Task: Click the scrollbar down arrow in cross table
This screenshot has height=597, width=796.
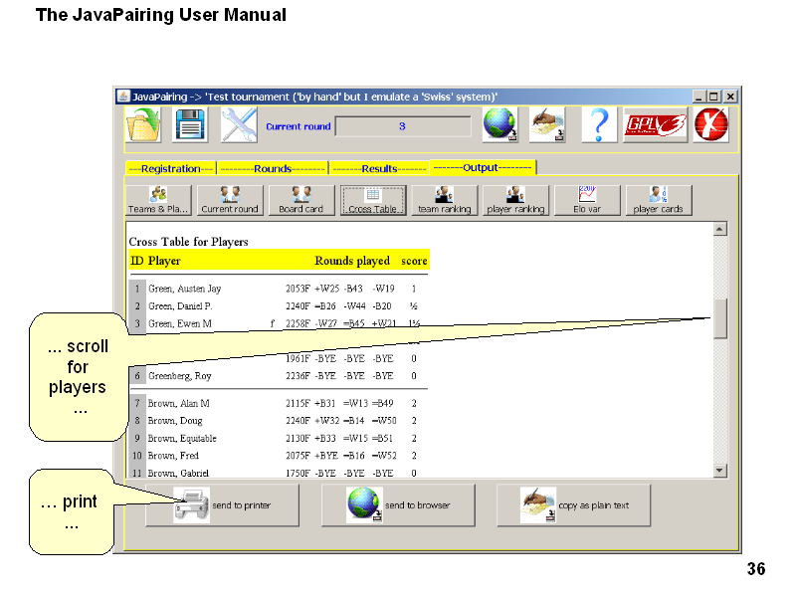Action: point(720,470)
